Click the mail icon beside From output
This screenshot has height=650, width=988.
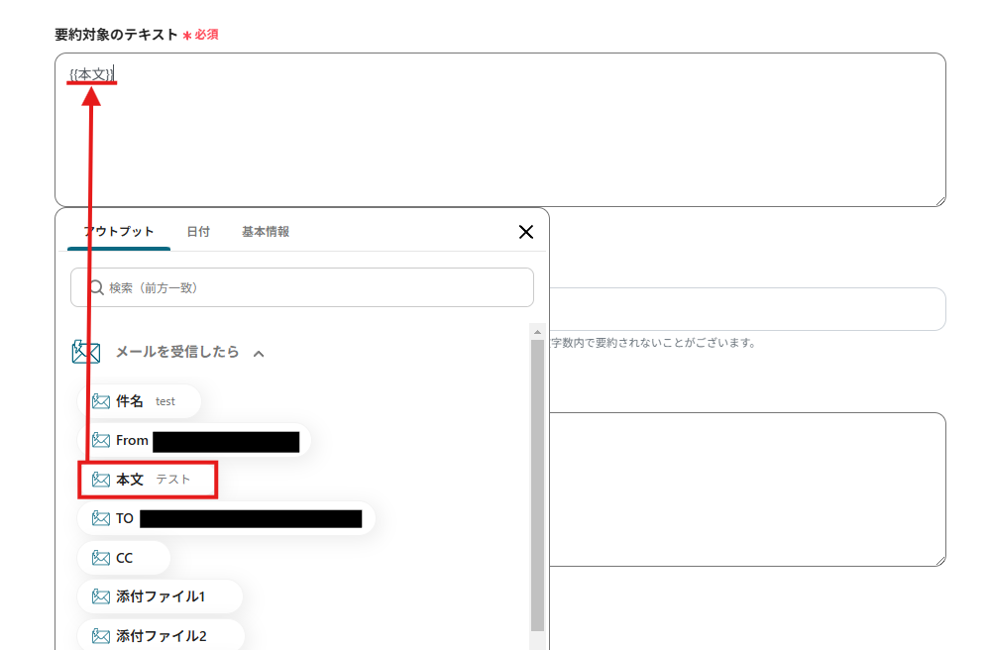point(99,441)
